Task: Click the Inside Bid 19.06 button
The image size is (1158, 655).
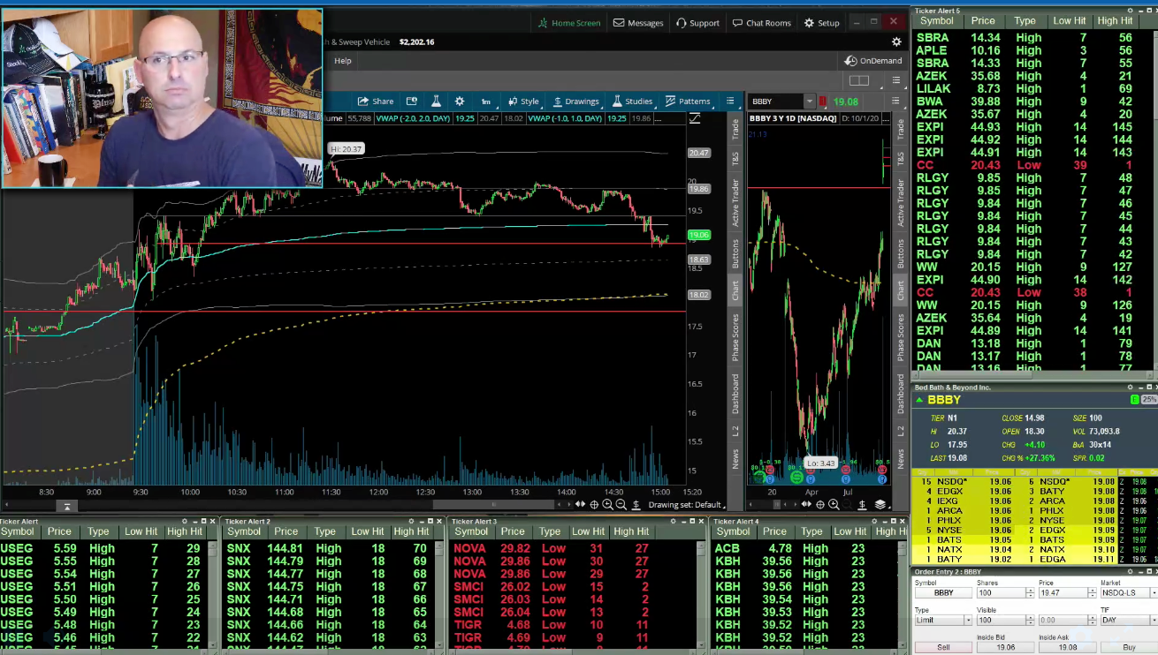Action: (1005, 647)
